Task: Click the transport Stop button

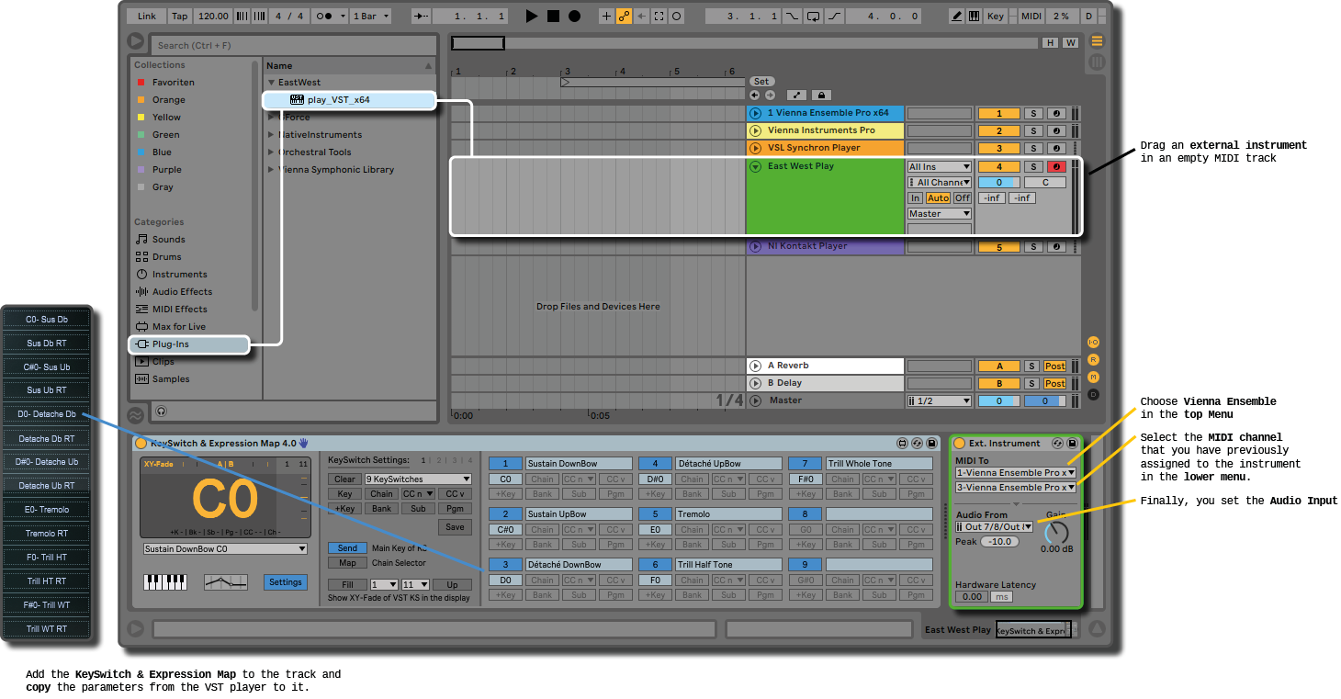Action: click(553, 16)
